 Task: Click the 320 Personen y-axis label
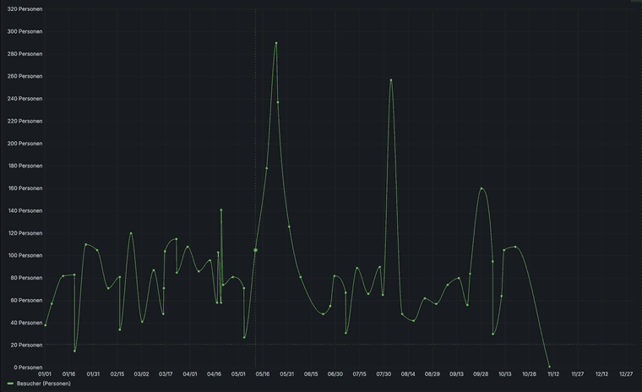tap(24, 9)
